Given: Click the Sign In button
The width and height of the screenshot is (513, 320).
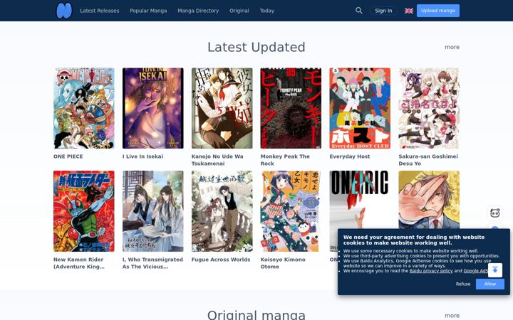Looking at the screenshot, I should pos(383,11).
